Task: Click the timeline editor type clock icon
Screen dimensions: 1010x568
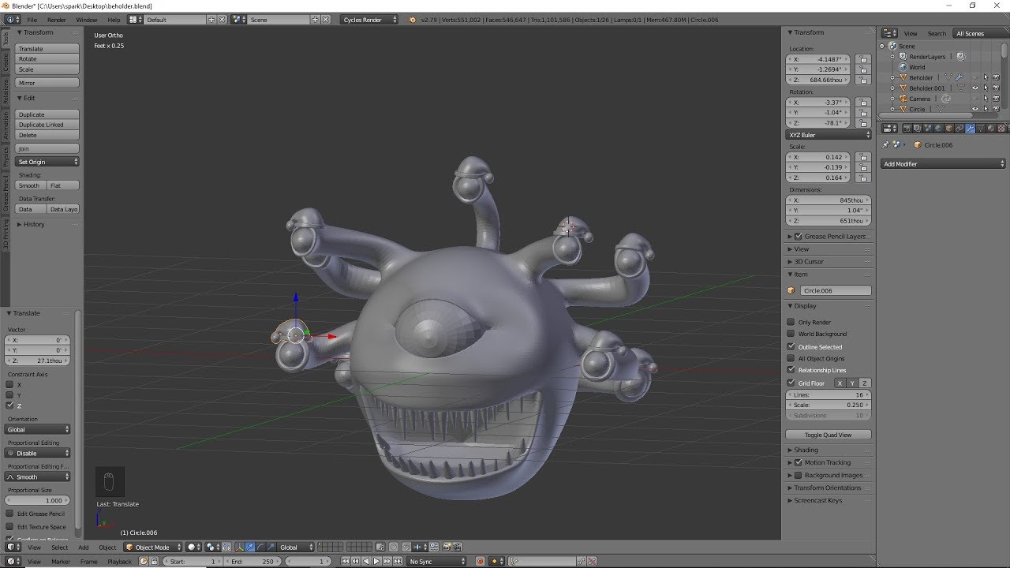Action: point(11,561)
